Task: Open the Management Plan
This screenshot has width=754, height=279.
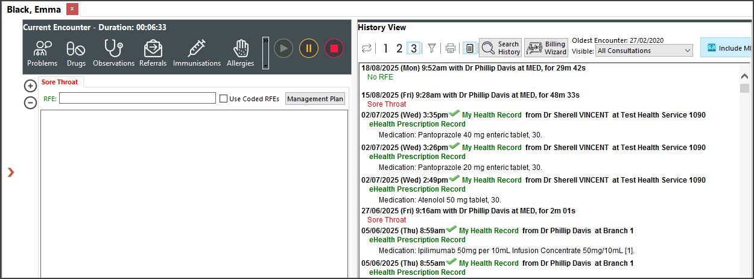Action: coord(315,99)
